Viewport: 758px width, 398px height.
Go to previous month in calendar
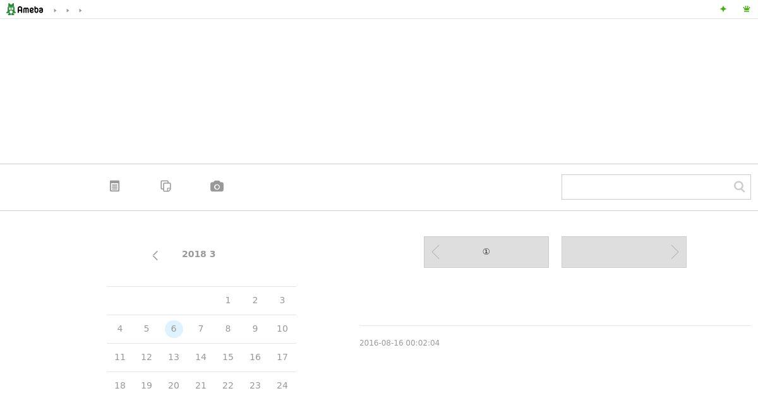point(155,255)
